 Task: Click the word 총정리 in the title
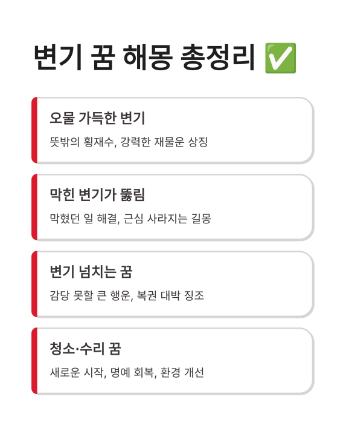217,58
